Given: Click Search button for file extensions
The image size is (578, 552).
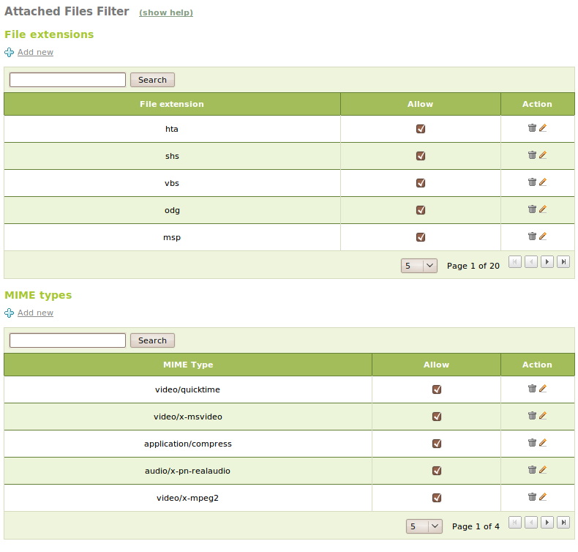Looking at the screenshot, I should (x=152, y=80).
